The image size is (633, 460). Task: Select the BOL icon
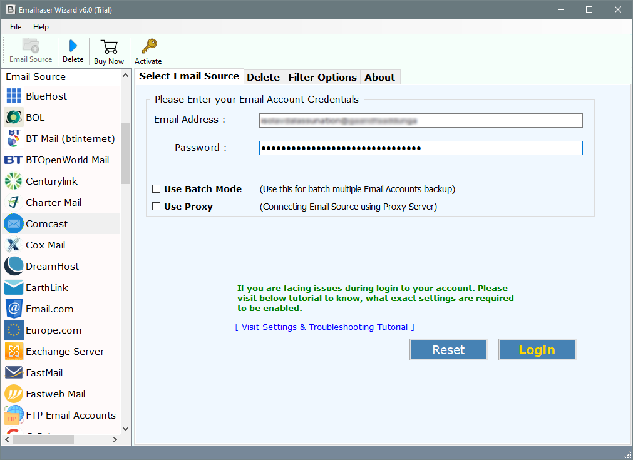click(14, 118)
